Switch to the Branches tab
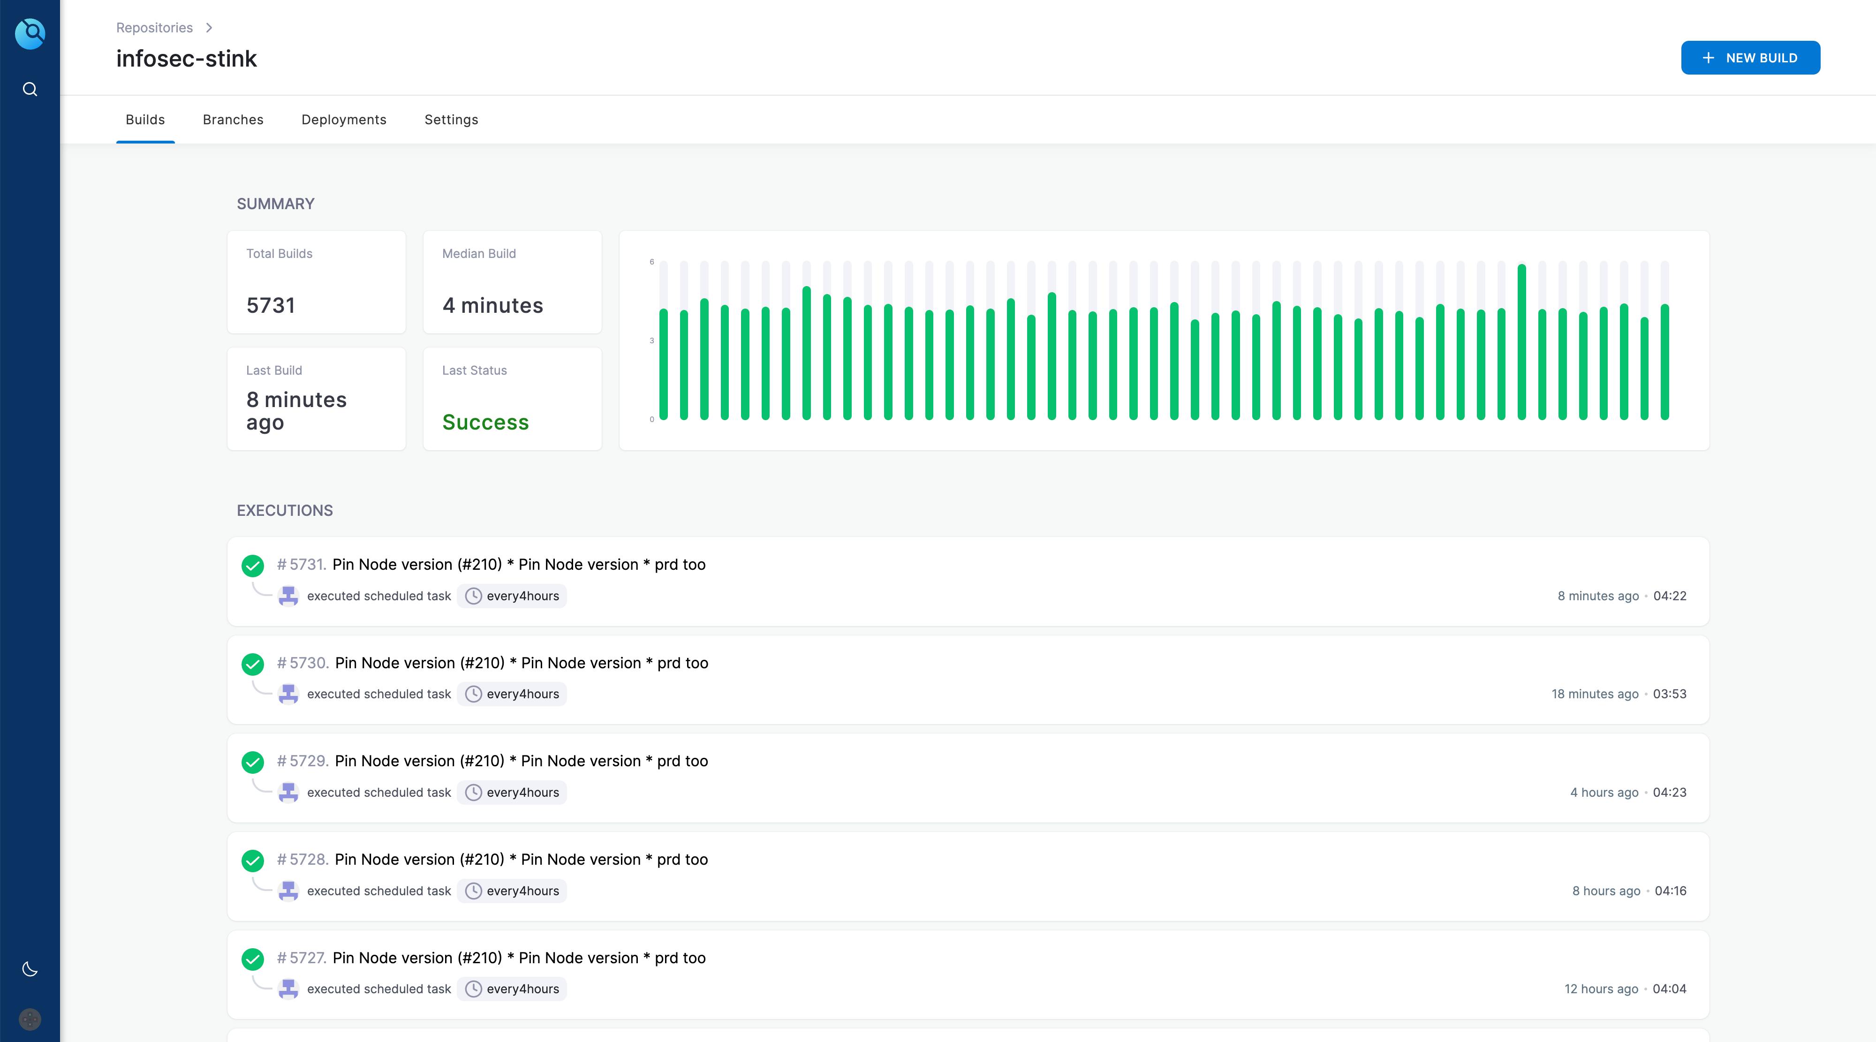The height and width of the screenshot is (1042, 1876). pos(233,120)
